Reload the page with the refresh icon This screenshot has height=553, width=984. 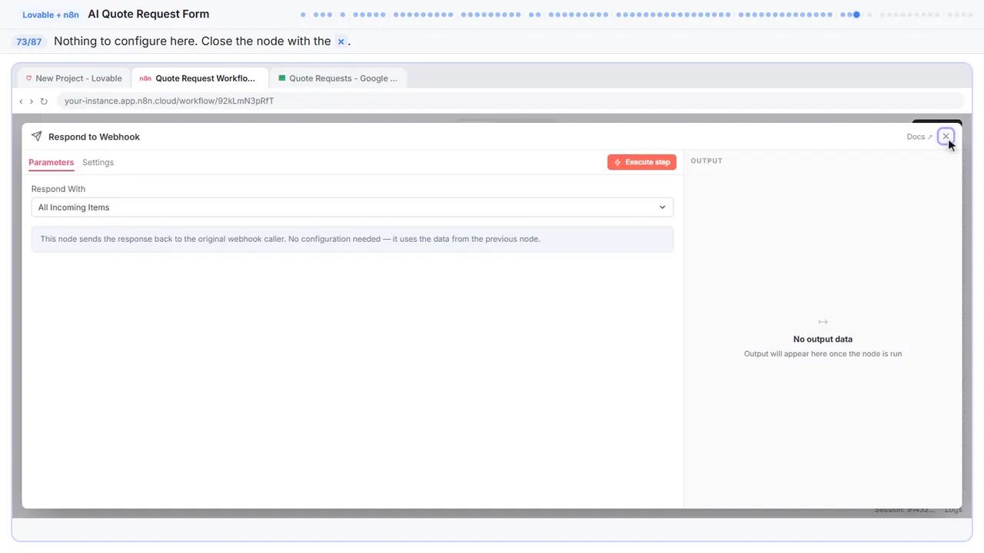44,101
